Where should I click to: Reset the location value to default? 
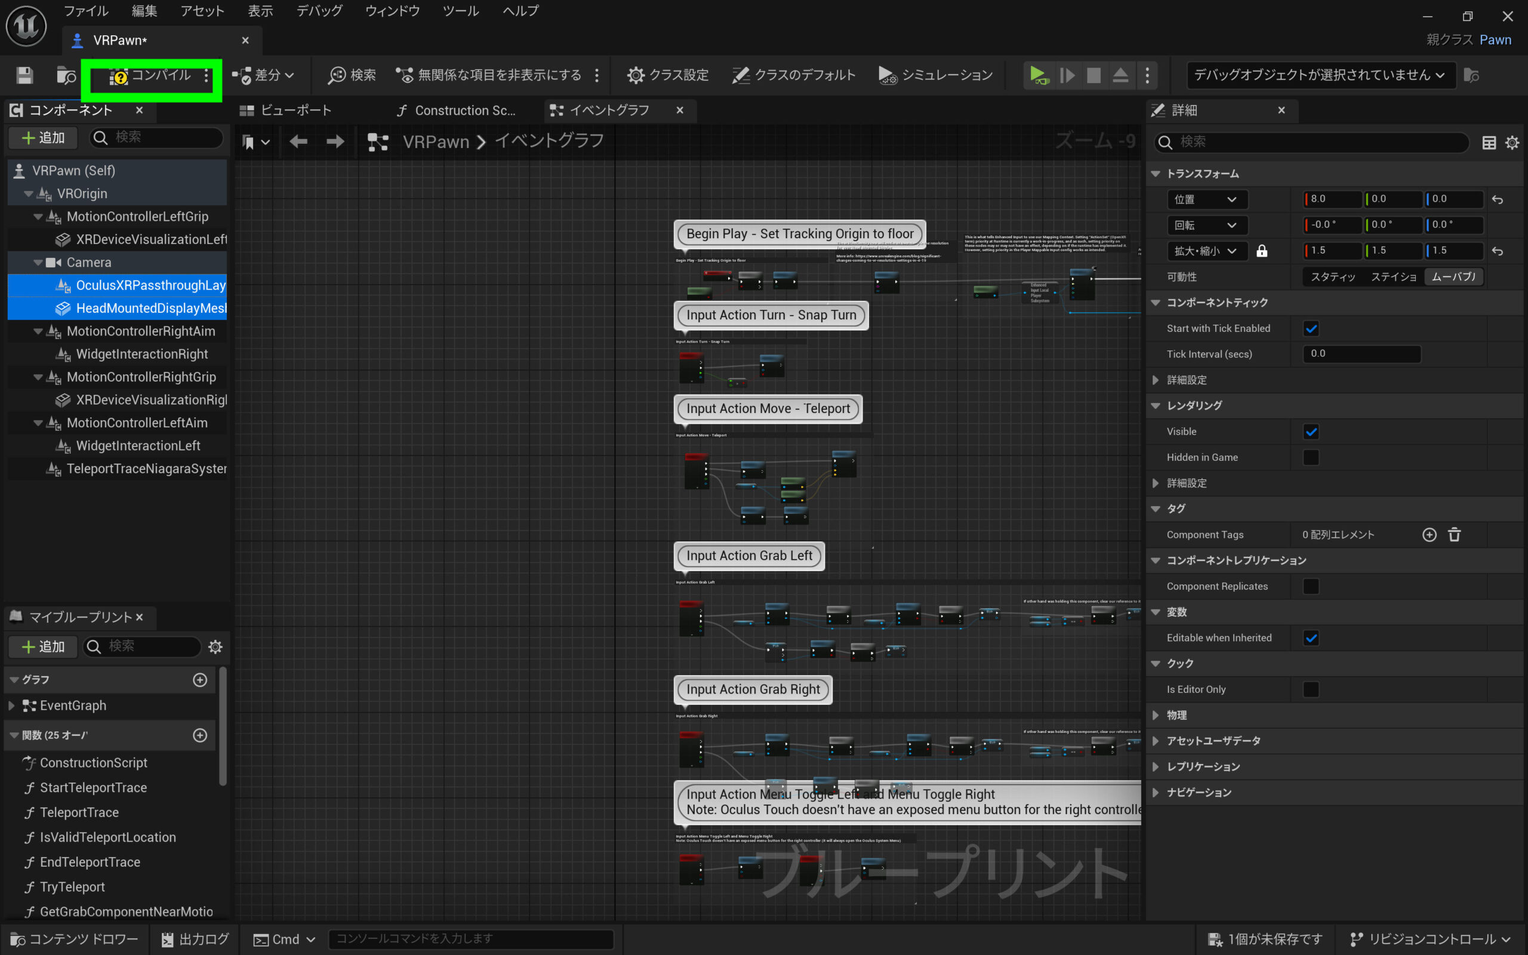1497,199
